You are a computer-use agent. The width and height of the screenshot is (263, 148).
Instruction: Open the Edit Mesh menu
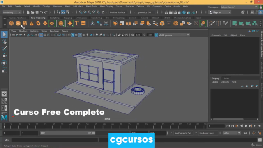[x=78, y=7]
